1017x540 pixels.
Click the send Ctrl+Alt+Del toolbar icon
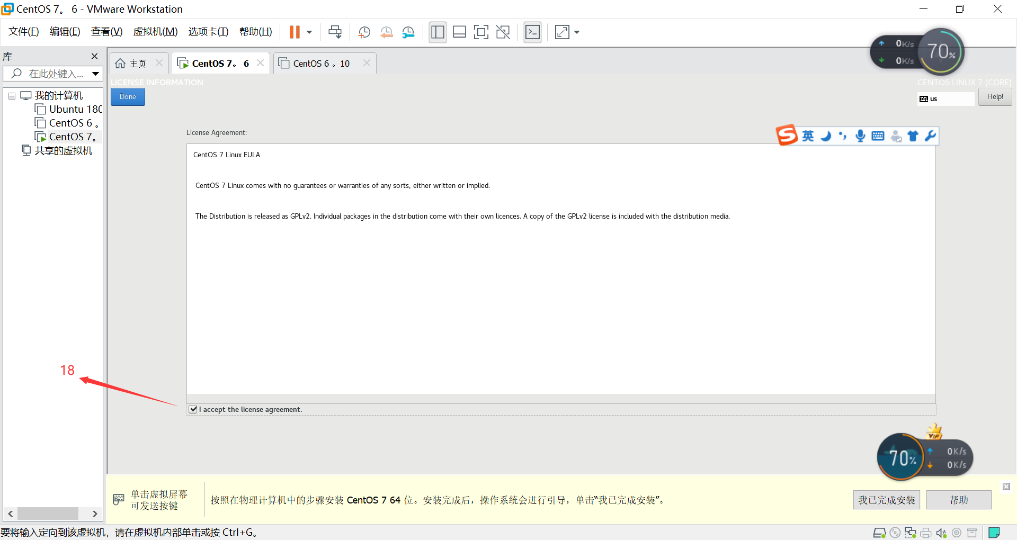[x=335, y=32]
